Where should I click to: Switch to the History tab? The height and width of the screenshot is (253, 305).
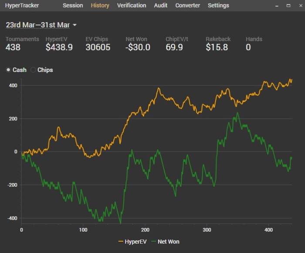(x=100, y=6)
